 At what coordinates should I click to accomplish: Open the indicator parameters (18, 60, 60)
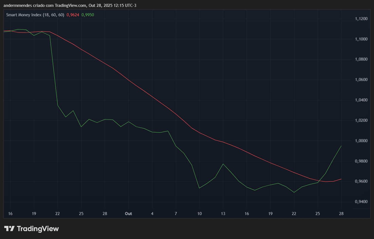click(54, 15)
